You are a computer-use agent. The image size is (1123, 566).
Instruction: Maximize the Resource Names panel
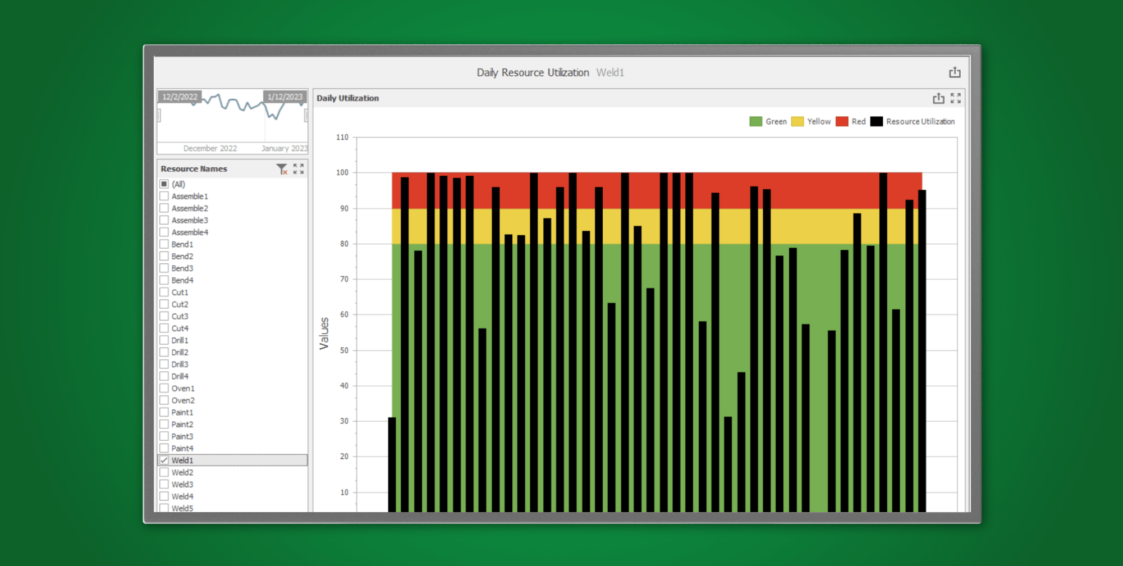(298, 168)
